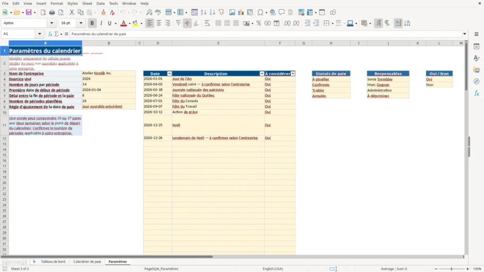This screenshot has width=484, height=272.
Task: Insert image icon
Action: click(232, 12)
